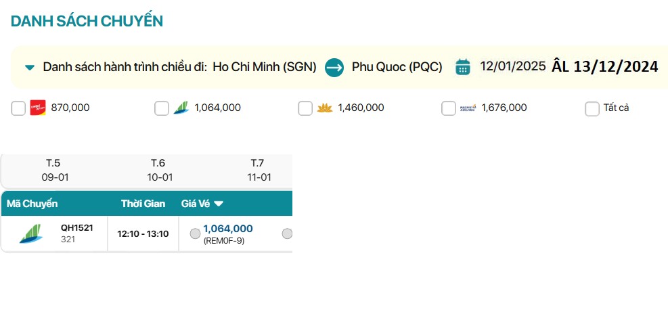The width and height of the screenshot is (668, 314).
Task: Open the "Giá Vé" sort dropdown arrow
Action: tap(219, 204)
